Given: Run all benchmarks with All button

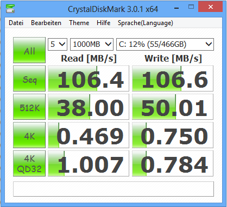Looking at the screenshot, I should [x=29, y=50].
